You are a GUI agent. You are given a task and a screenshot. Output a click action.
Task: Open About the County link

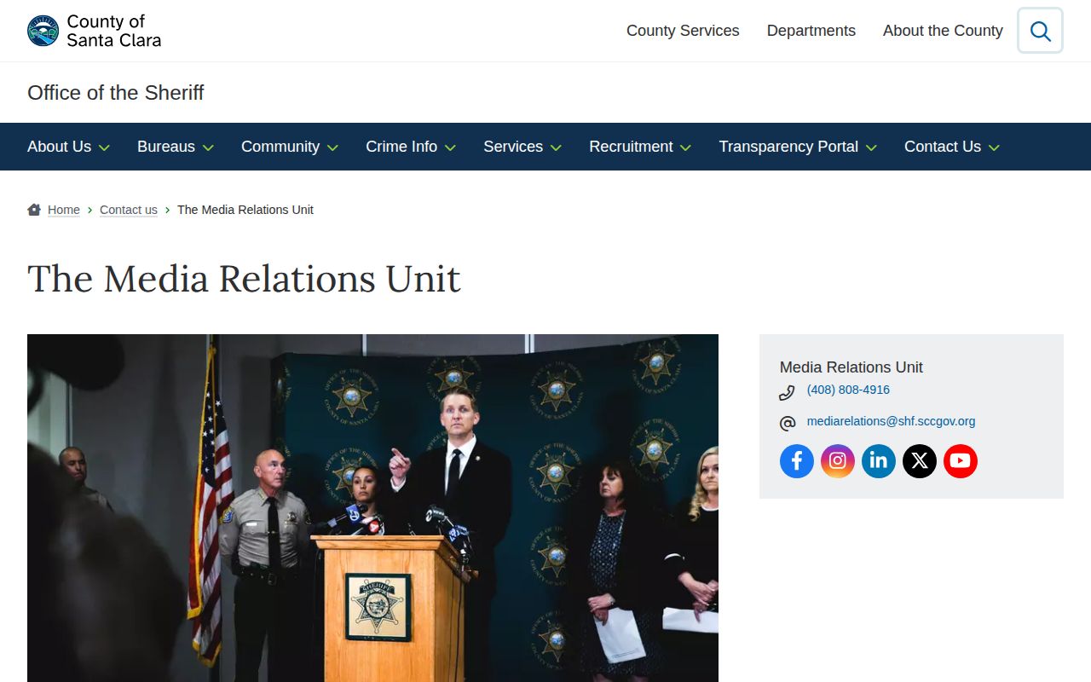click(x=943, y=31)
